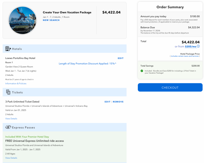204x163 pixels.
Task: Click the Hotels section header
Action: 64,49
